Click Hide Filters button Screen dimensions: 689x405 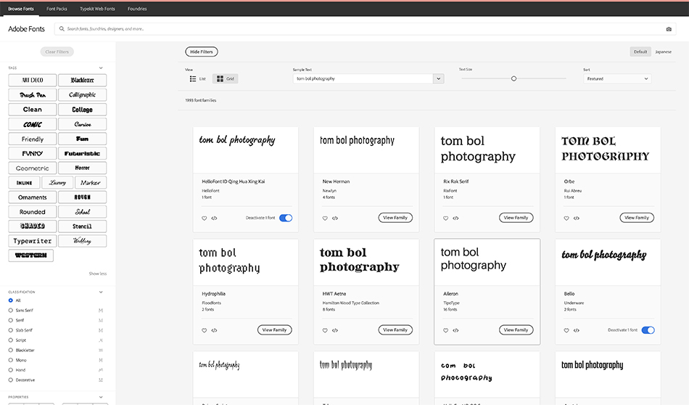click(202, 52)
